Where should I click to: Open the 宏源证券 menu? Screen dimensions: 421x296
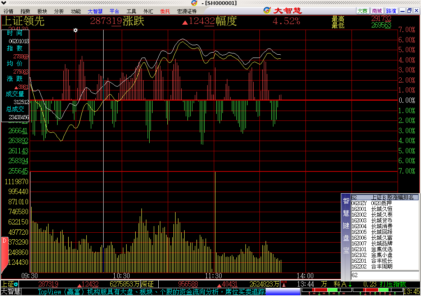click(x=187, y=11)
